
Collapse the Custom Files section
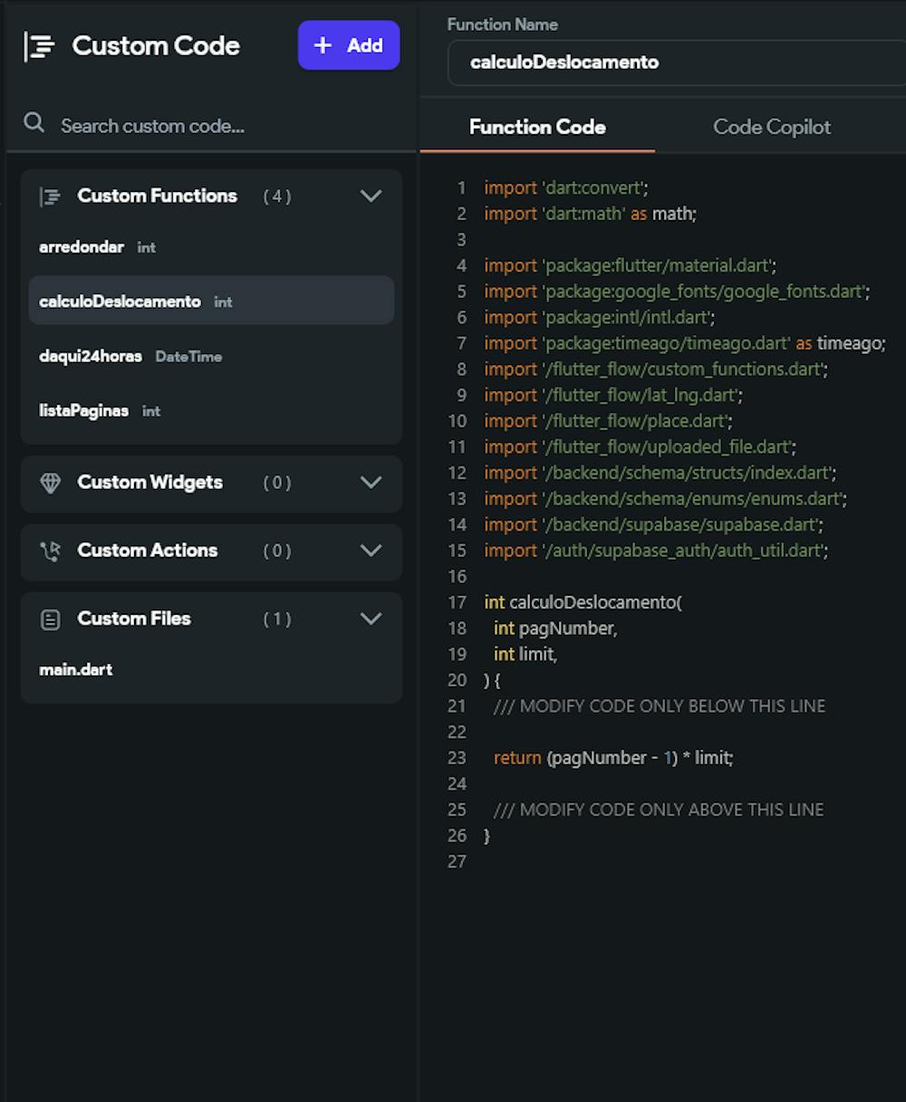pyautogui.click(x=371, y=618)
